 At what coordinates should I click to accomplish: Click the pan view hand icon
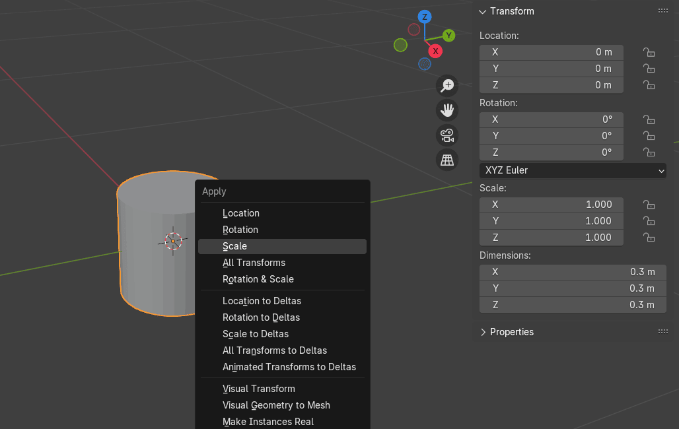click(447, 110)
